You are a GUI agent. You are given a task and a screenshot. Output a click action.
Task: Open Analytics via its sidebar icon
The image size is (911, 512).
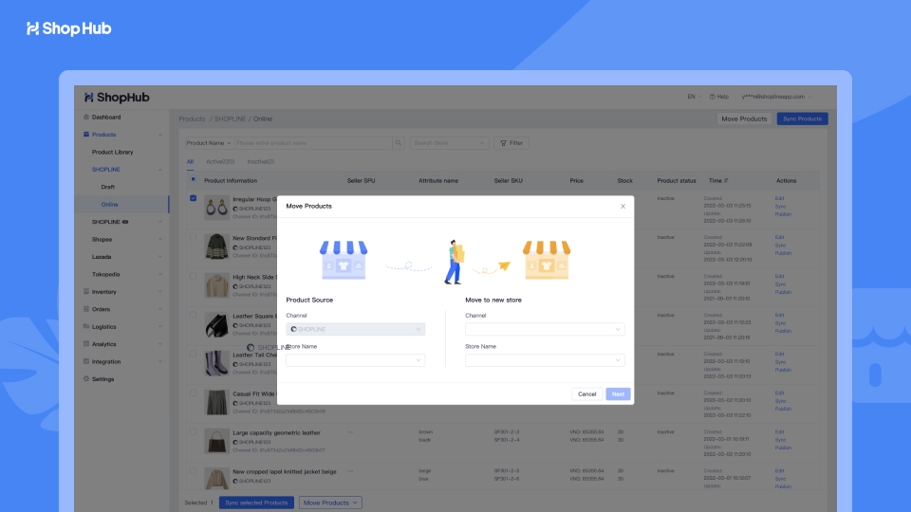tap(86, 344)
